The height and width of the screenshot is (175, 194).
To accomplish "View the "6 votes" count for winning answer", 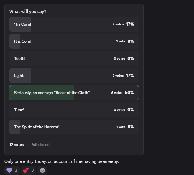I will [x=117, y=93].
